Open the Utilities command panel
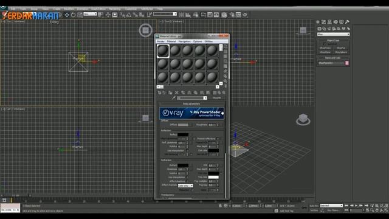This screenshot has height=219, width=389. [347, 22]
